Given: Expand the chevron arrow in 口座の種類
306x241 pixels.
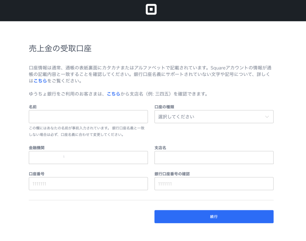Looking at the screenshot, I should tap(267, 117).
